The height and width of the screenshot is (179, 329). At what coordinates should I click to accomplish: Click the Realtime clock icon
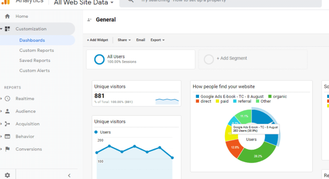7,99
